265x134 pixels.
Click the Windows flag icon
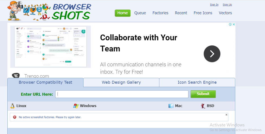point(76,106)
